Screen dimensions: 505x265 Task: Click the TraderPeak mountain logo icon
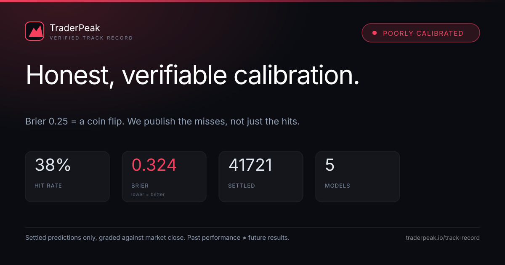pos(35,31)
